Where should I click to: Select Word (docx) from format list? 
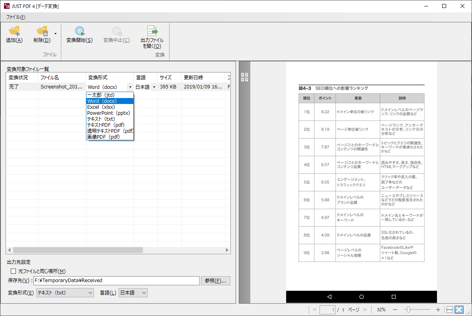[109, 101]
